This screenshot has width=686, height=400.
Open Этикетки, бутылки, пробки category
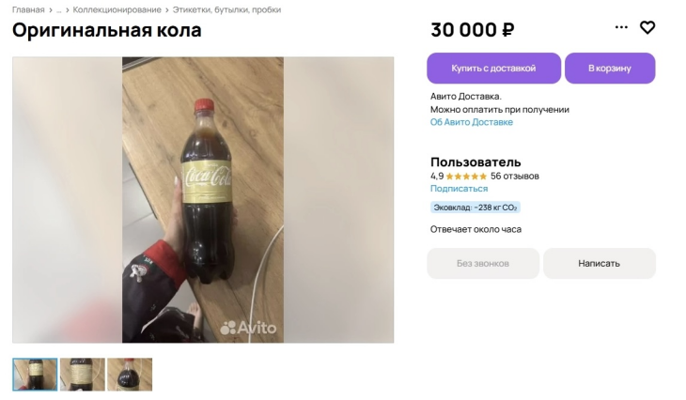pos(226,9)
